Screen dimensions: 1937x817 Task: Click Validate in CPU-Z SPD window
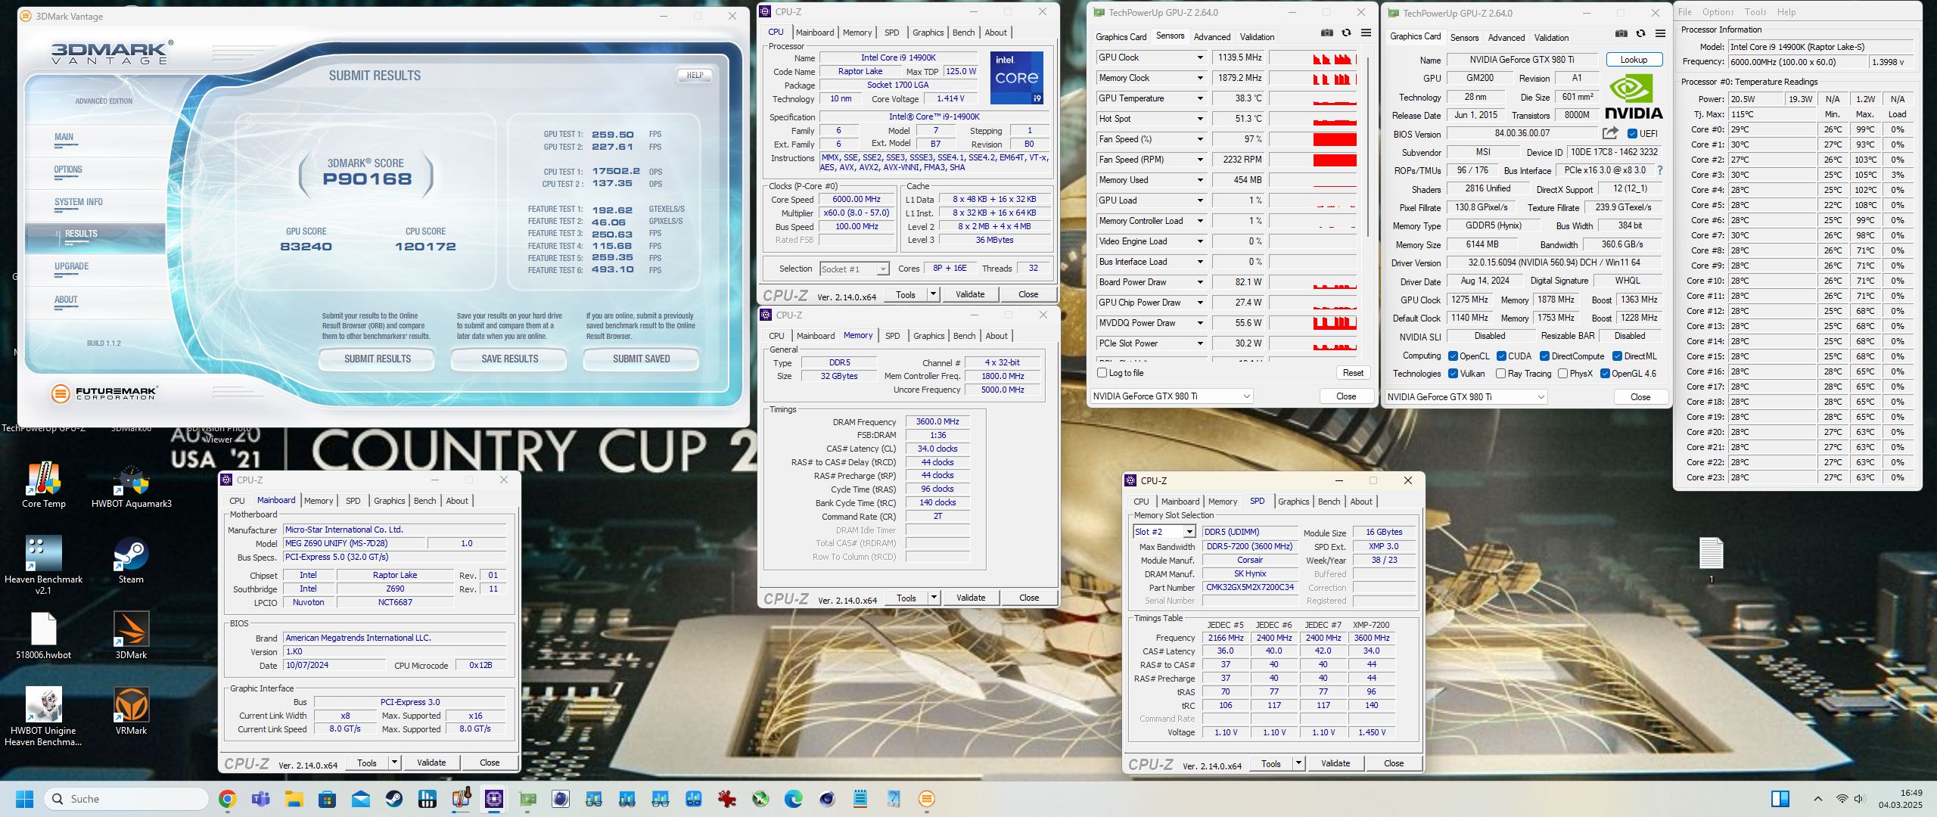point(1335,763)
